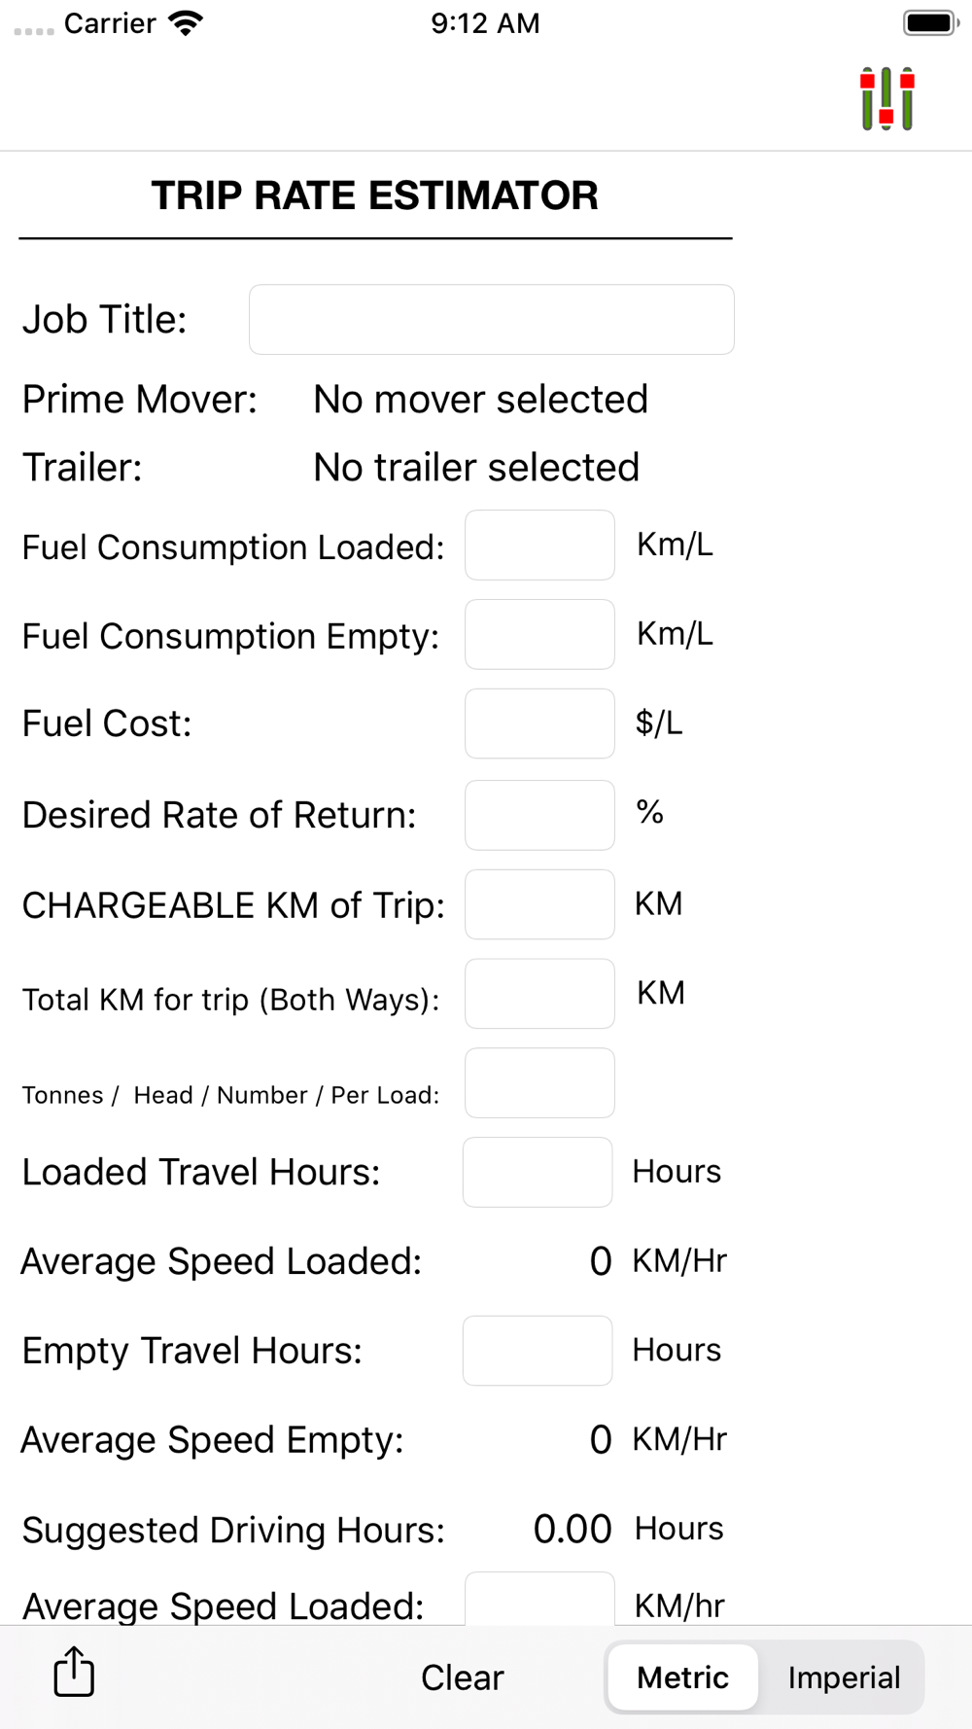Tap the Fuel Cost input box
This screenshot has height=1729, width=972.
point(539,723)
